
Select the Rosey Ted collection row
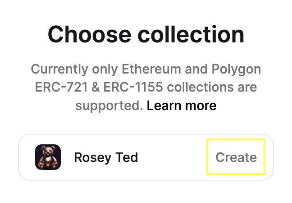[146, 157]
